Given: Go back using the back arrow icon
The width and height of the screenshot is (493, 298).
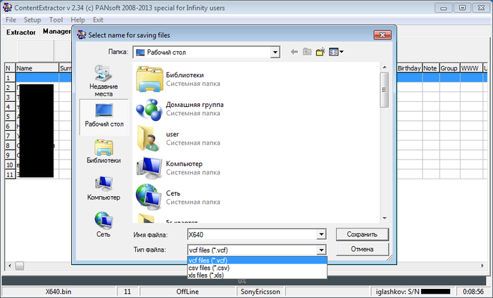Looking at the screenshot, I should [x=294, y=52].
